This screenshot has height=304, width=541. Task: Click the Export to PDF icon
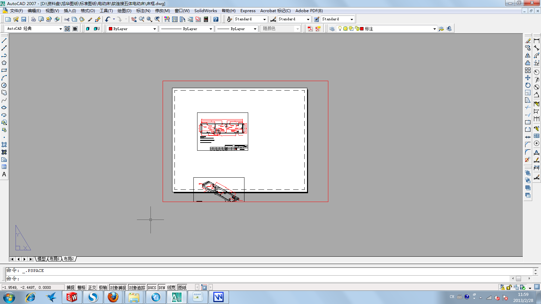click(310, 29)
